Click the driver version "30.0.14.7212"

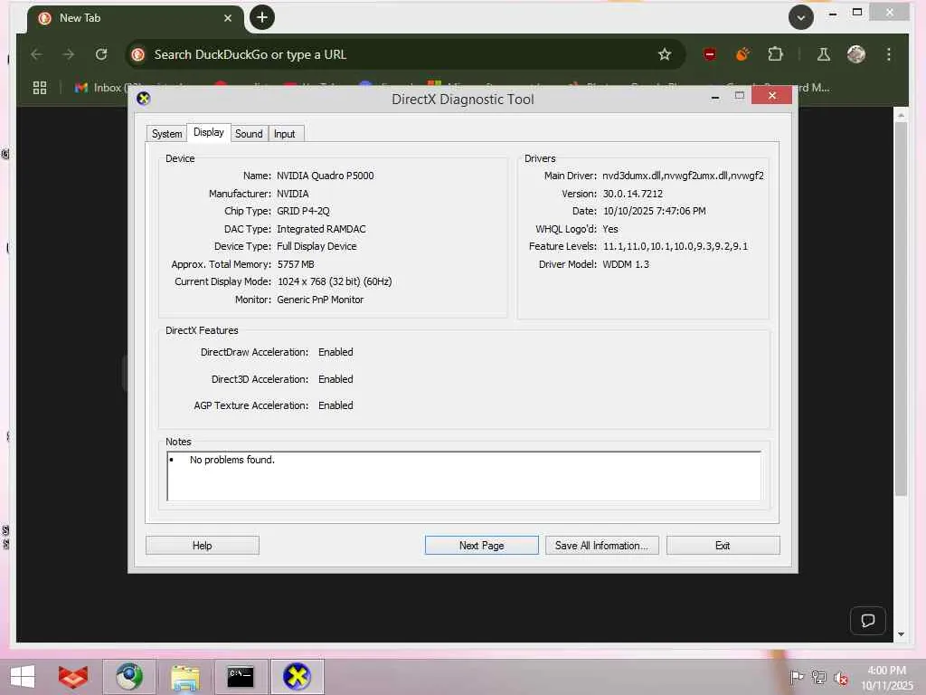pyautogui.click(x=632, y=194)
